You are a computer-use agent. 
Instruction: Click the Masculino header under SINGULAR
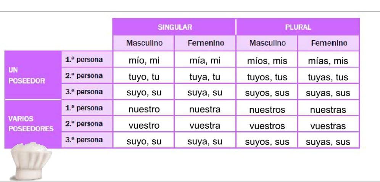(144, 43)
